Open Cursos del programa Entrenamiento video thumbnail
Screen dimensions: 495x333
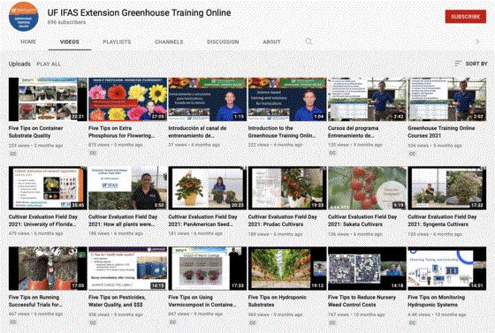(x=367, y=99)
